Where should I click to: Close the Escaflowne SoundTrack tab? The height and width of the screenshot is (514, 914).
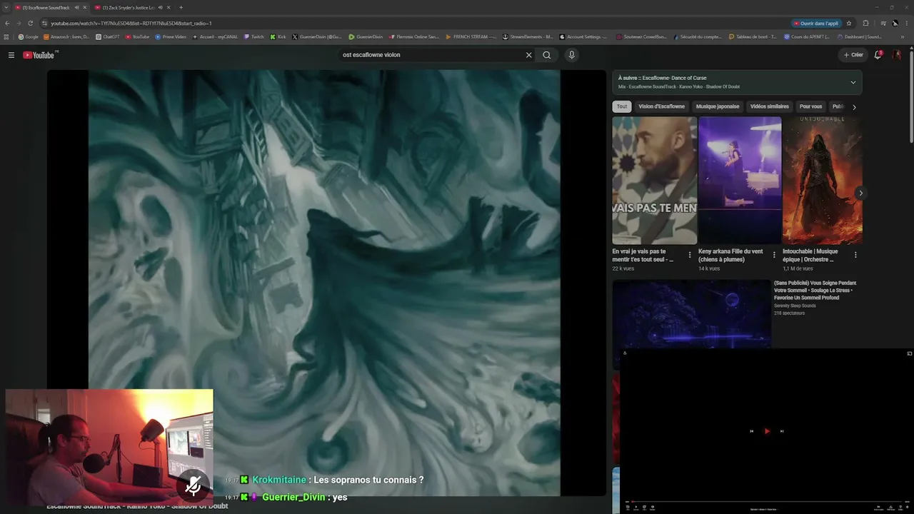pyautogui.click(x=85, y=7)
